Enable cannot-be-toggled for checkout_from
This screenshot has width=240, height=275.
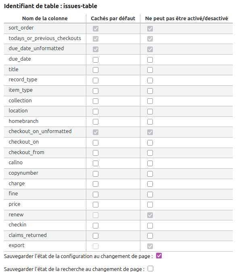tap(150, 153)
